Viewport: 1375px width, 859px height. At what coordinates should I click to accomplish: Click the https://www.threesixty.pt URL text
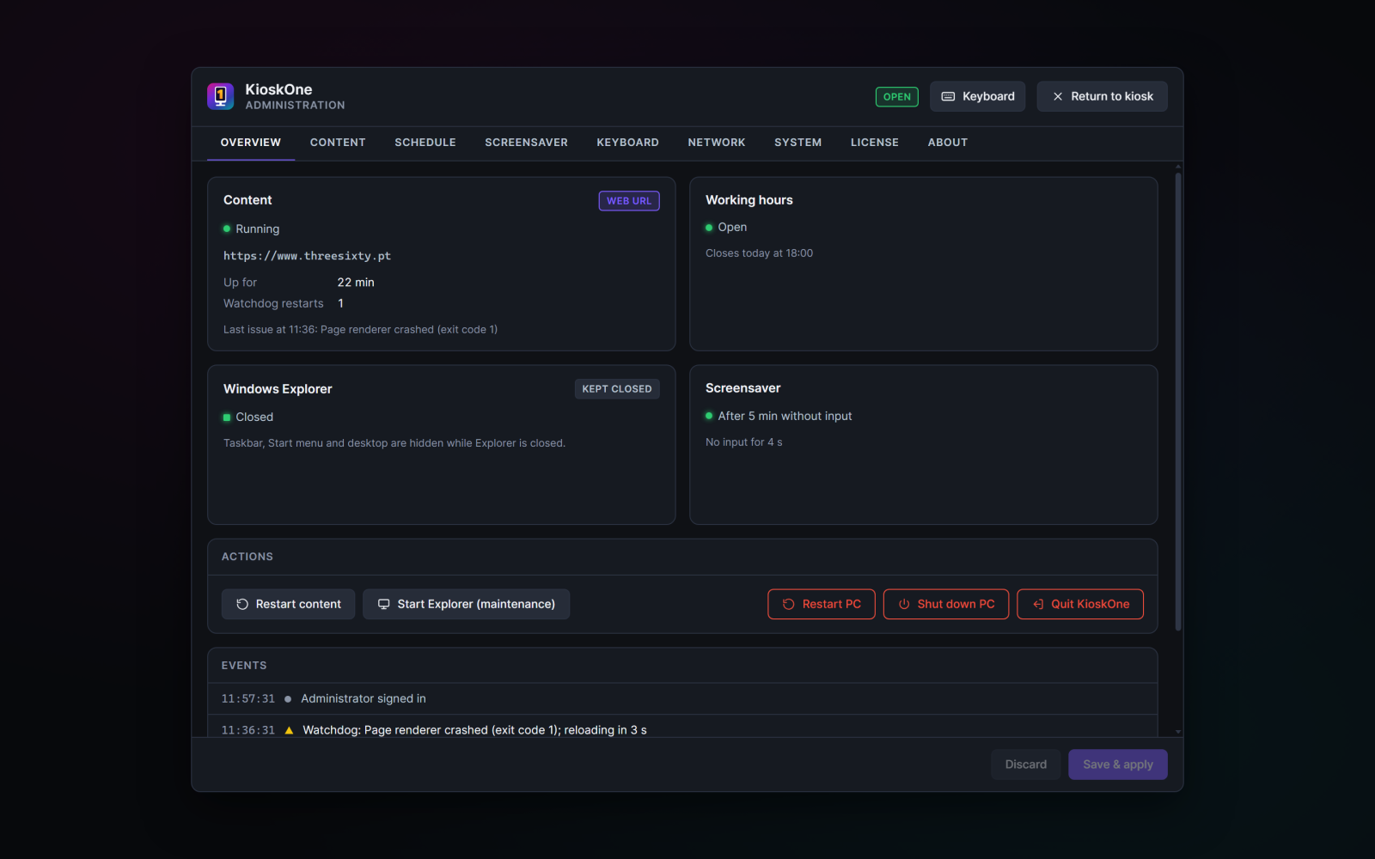click(307, 256)
